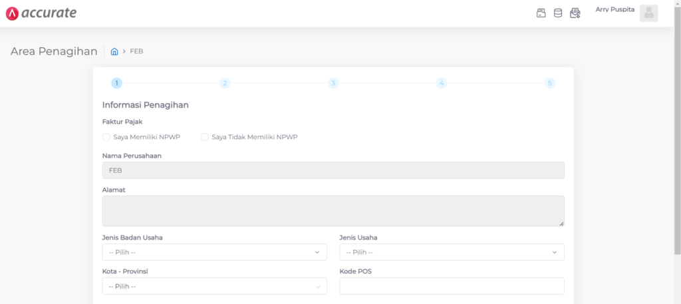
Task: Open the Kota - Provinsi dropdown
Action: (214, 286)
